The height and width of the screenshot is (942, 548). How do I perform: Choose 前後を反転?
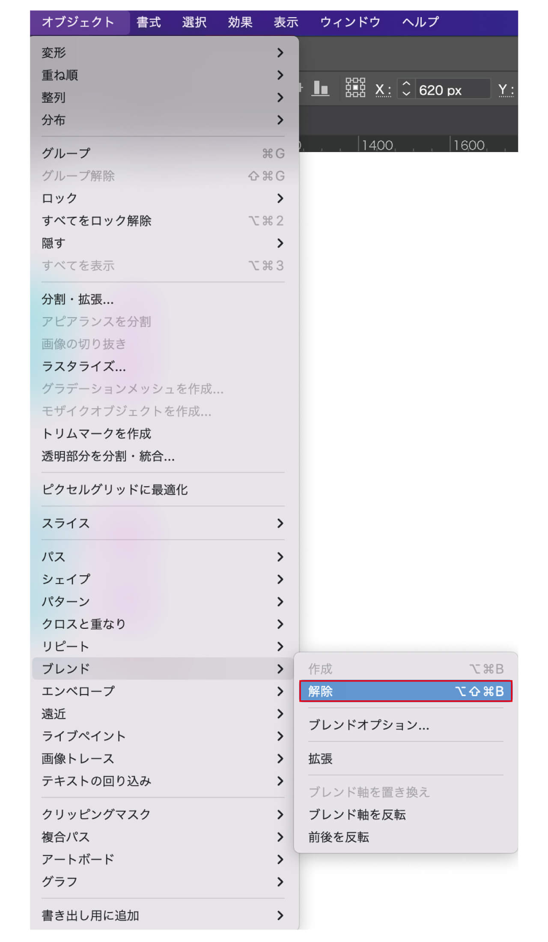point(405,837)
